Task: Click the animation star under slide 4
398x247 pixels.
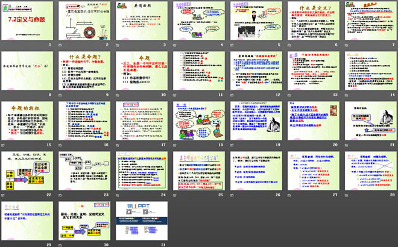Action: point(175,45)
